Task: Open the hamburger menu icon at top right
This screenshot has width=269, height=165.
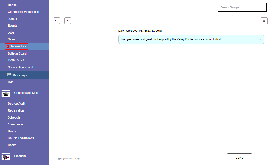Action: [x=264, y=21]
